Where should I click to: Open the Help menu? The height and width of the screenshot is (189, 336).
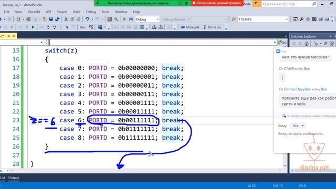point(136,12)
